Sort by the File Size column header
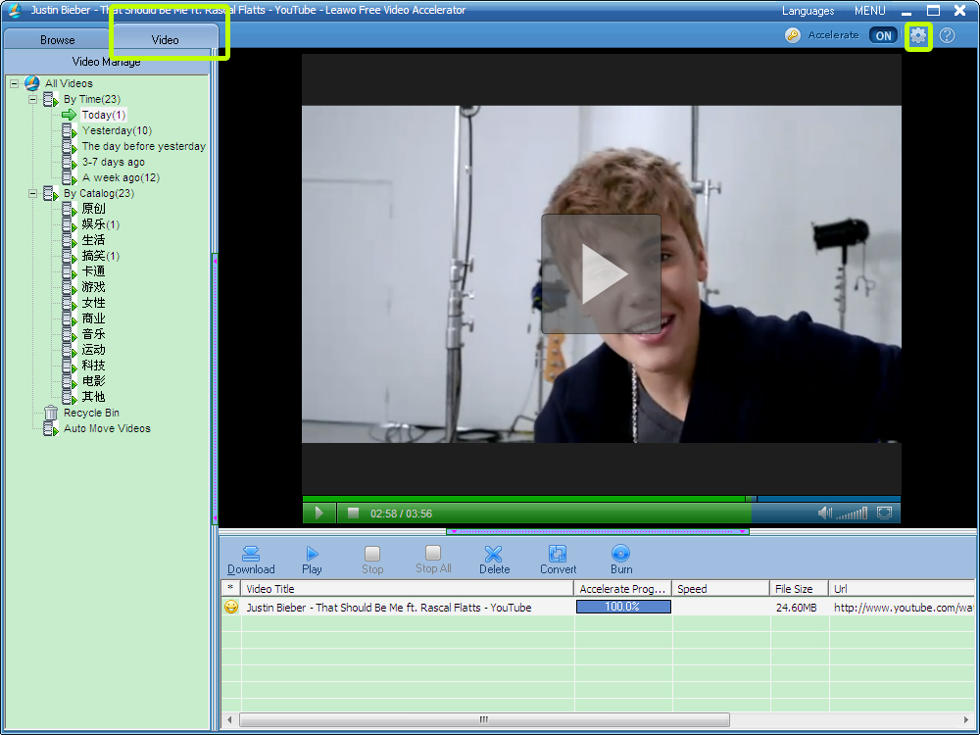The image size is (980, 735). 800,589
